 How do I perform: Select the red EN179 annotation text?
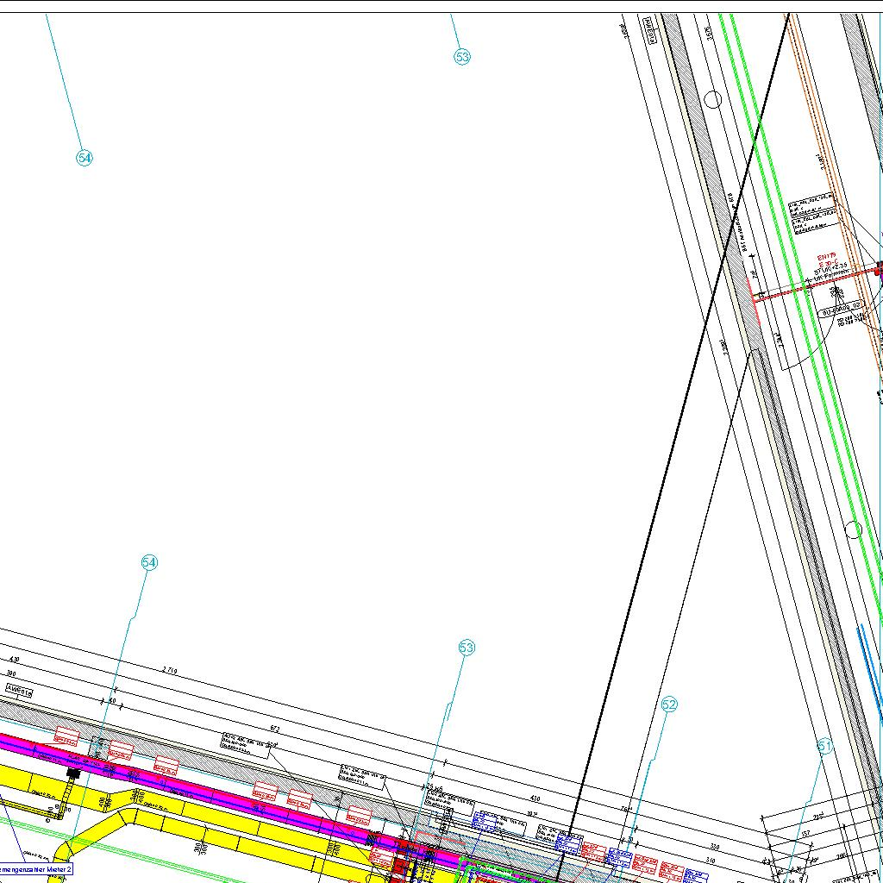point(828,258)
